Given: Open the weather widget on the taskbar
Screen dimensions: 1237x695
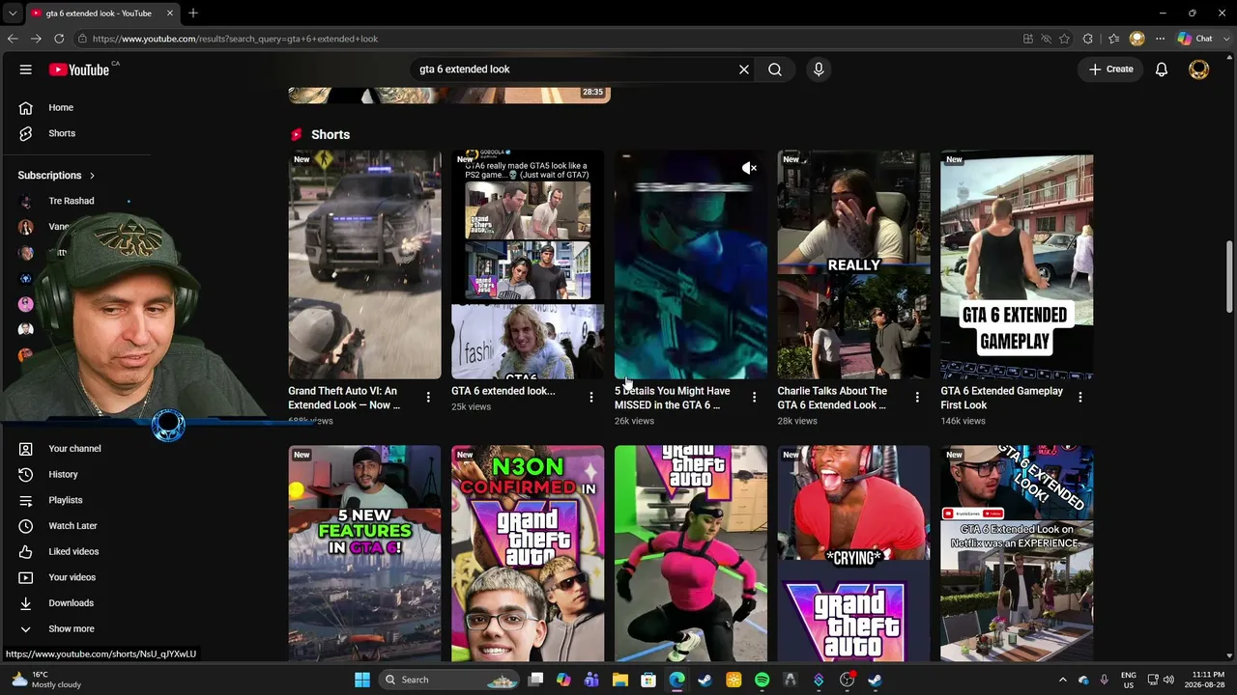Looking at the screenshot, I should [x=44, y=680].
